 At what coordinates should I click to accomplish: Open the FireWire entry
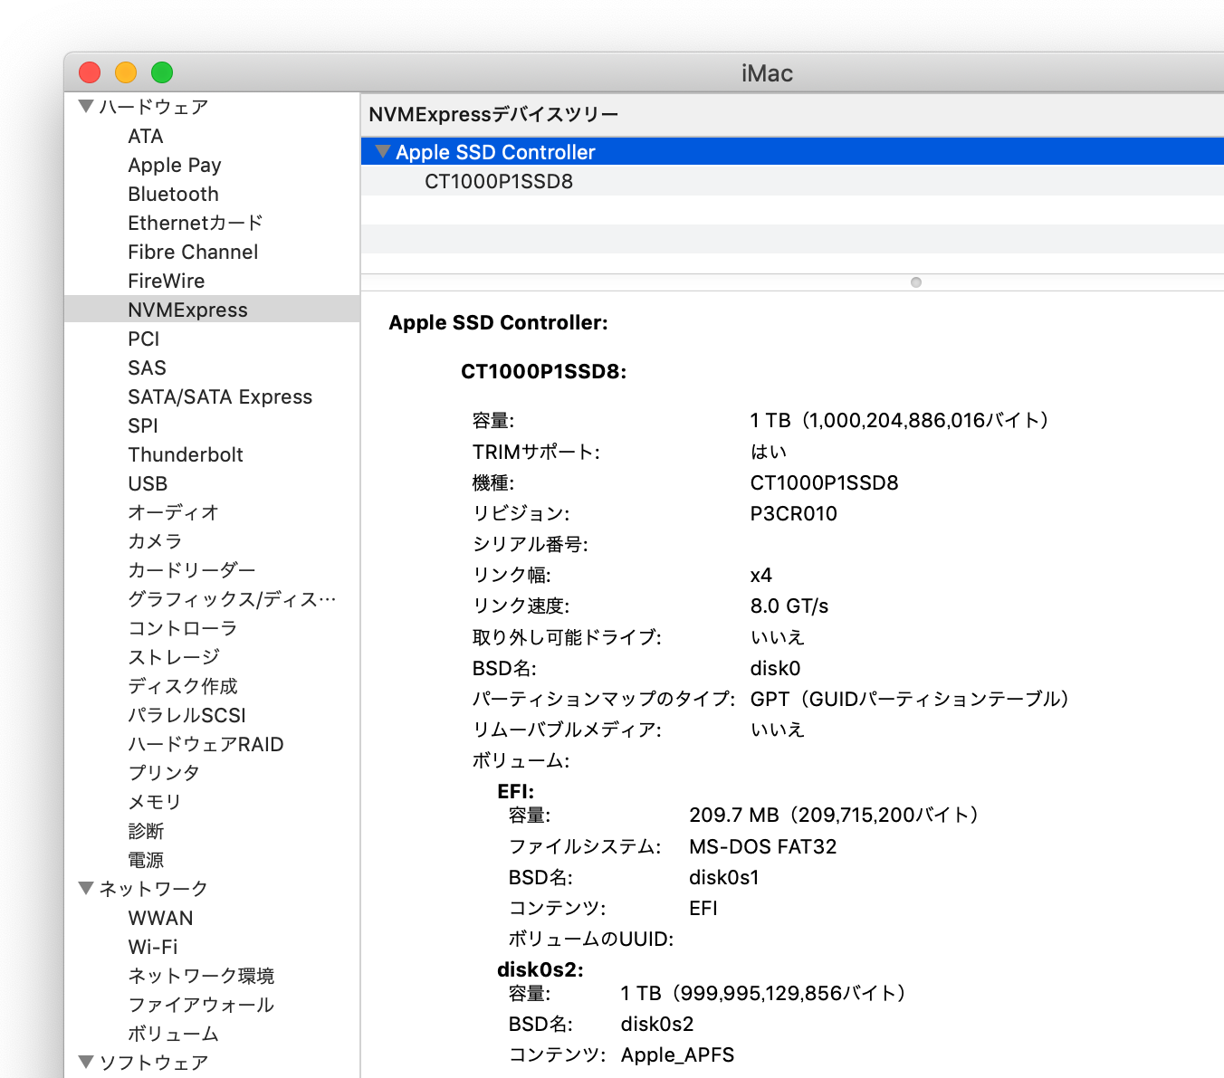coord(167,281)
